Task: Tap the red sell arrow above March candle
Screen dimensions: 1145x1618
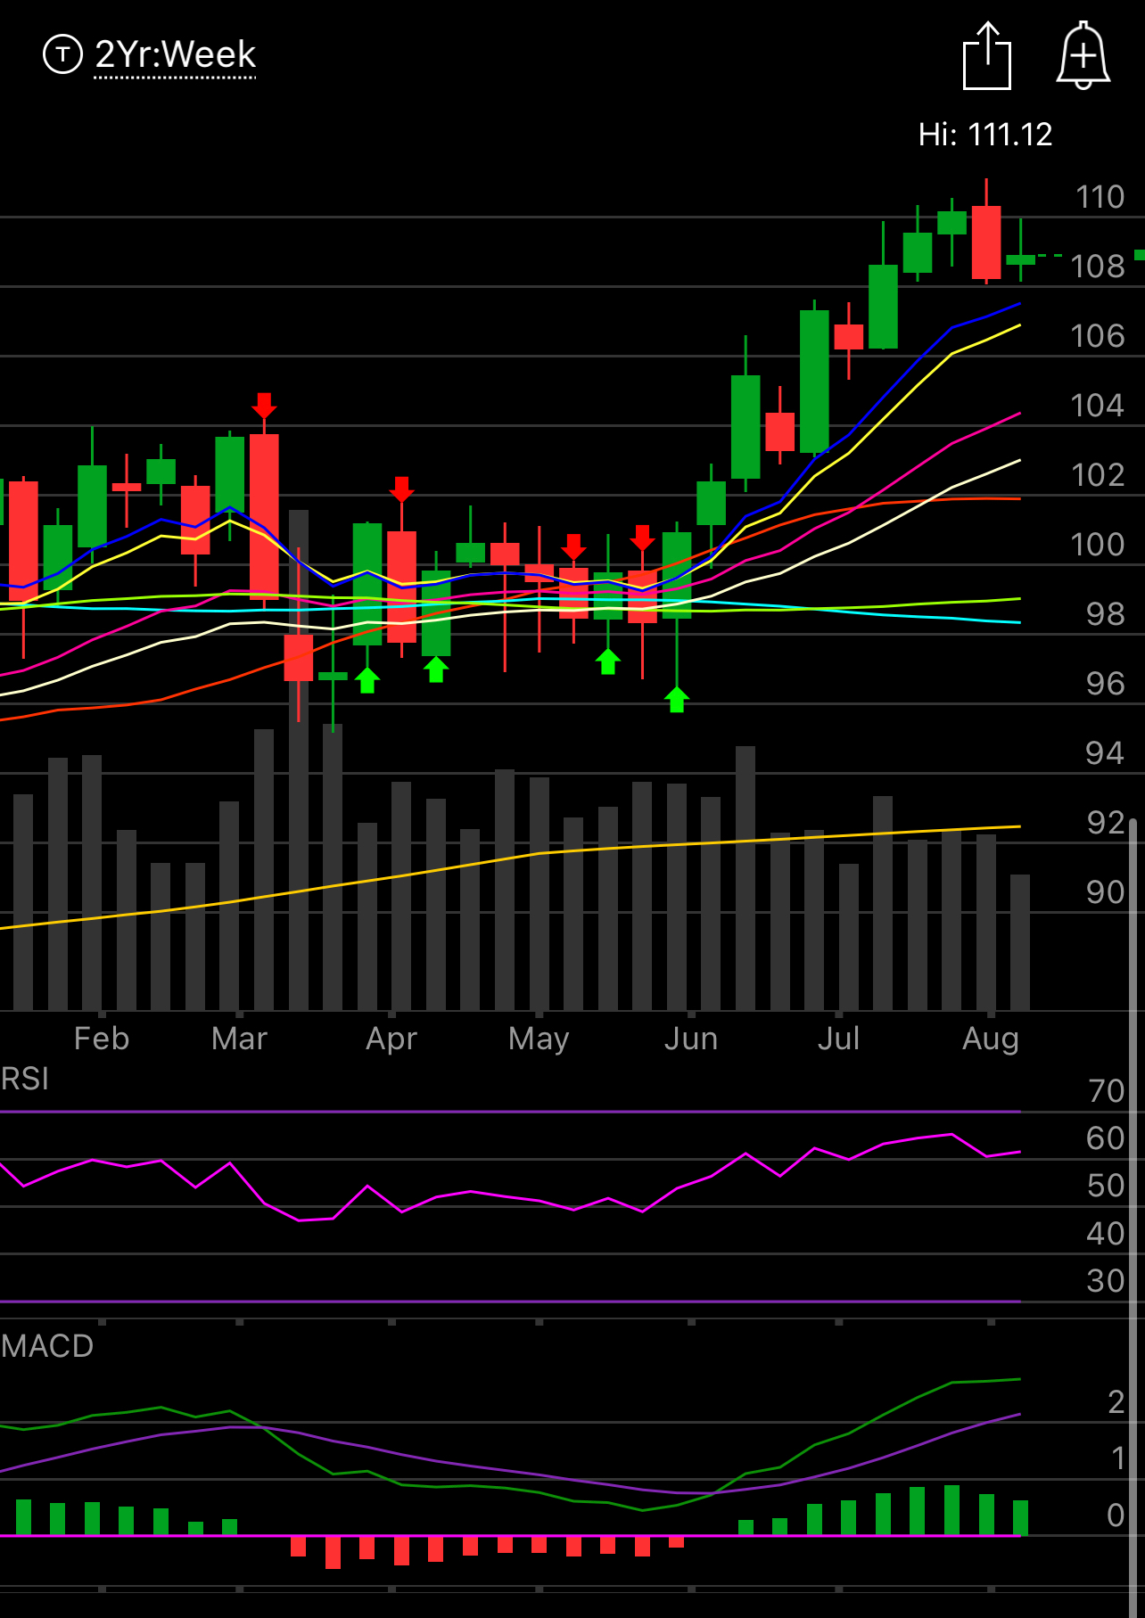Action: click(264, 406)
